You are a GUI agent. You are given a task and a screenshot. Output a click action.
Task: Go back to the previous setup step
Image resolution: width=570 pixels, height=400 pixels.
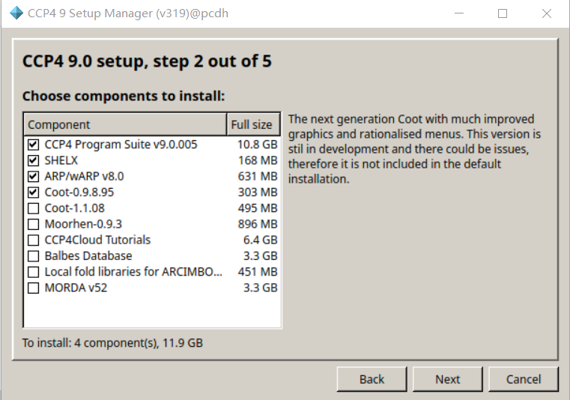click(x=372, y=379)
